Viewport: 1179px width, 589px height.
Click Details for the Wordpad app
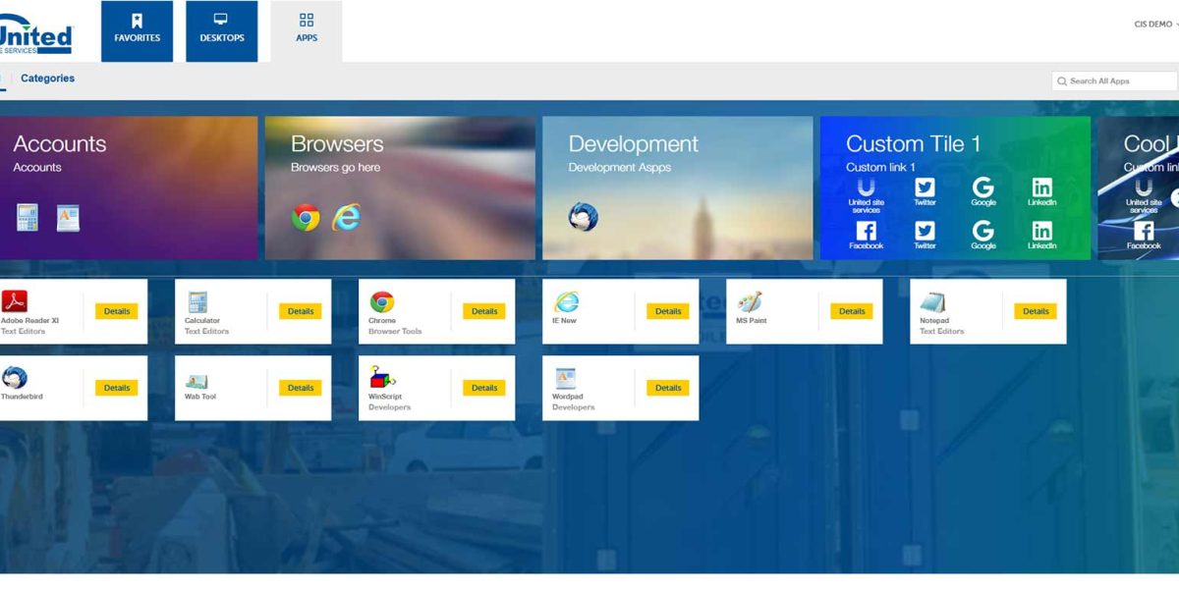[667, 387]
